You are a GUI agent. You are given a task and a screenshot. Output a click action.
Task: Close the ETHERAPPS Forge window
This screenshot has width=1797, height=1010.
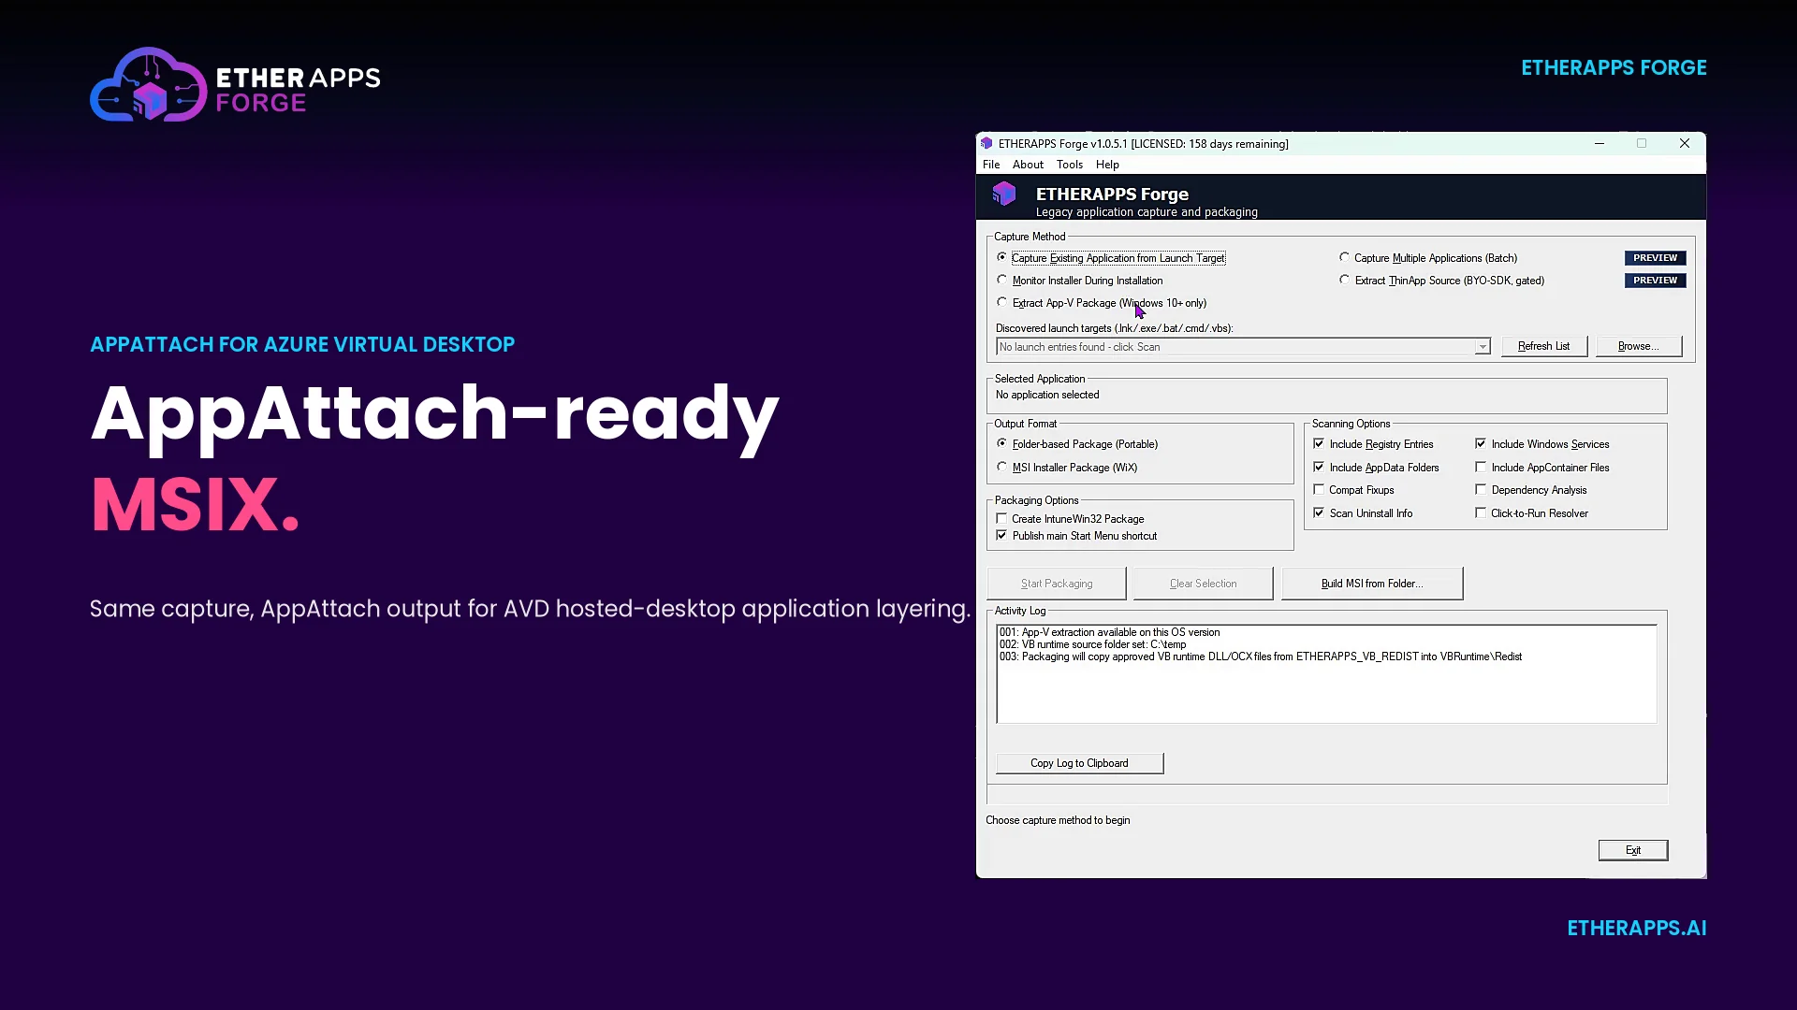point(1685,143)
